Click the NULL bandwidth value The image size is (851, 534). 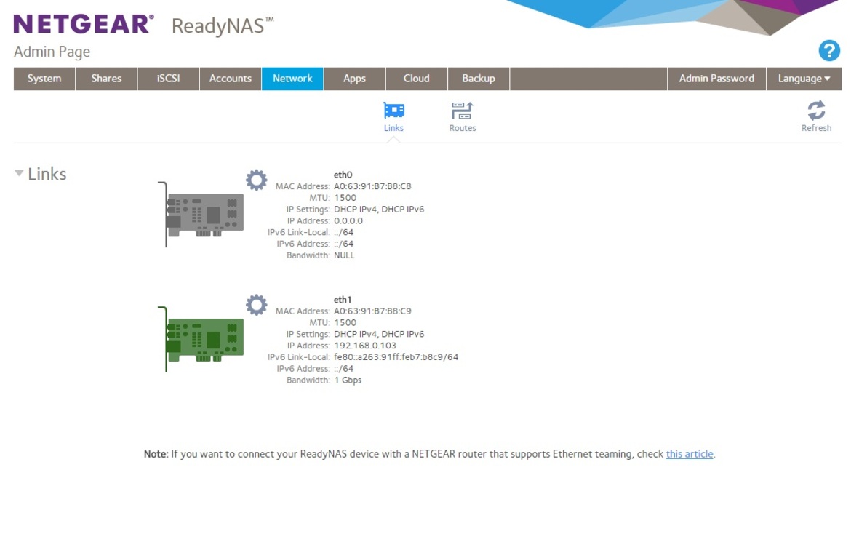(x=344, y=255)
